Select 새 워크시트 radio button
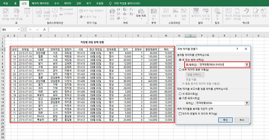The width and height of the screenshot is (269, 140). pos(180,94)
